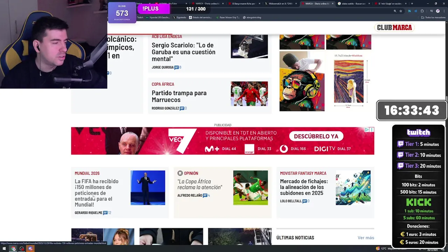Open MOVISTAR FANTASY MARCA section label
The width and height of the screenshot is (448, 252).
(303, 173)
